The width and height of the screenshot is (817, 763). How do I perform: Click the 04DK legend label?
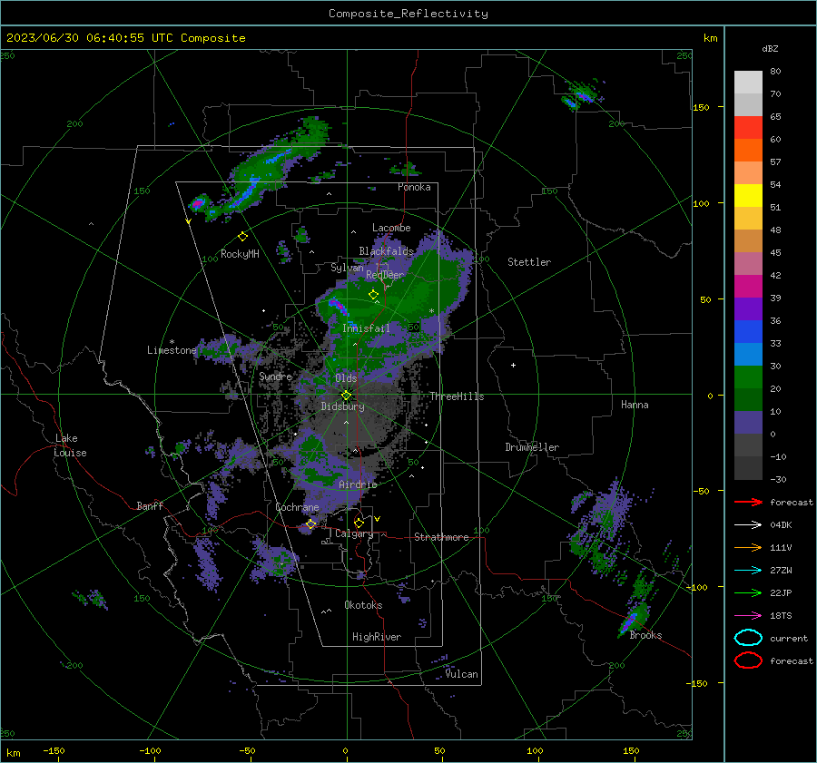(x=781, y=524)
